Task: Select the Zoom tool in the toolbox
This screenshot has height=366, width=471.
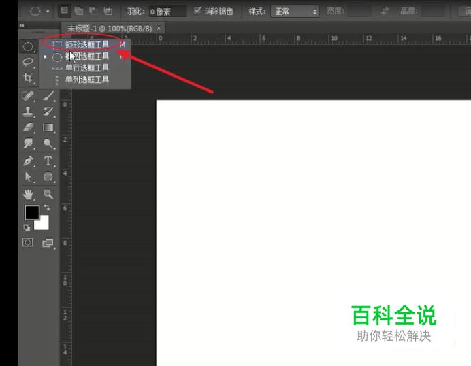Action: coord(48,195)
